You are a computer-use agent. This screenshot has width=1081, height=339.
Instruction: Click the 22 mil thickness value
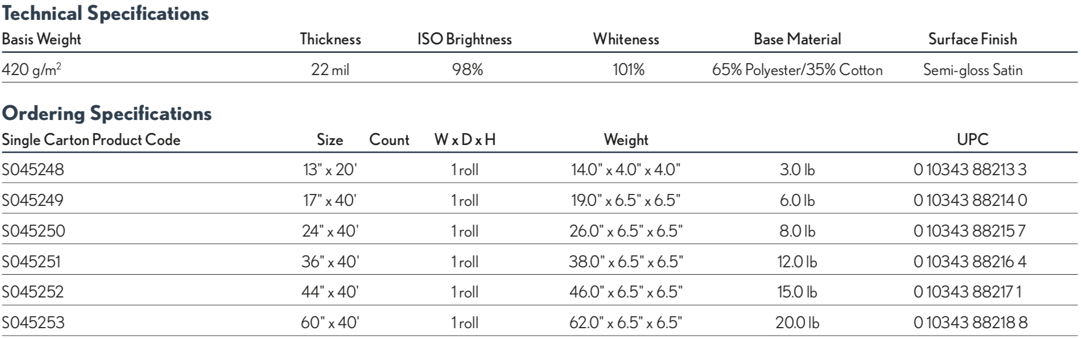330,70
